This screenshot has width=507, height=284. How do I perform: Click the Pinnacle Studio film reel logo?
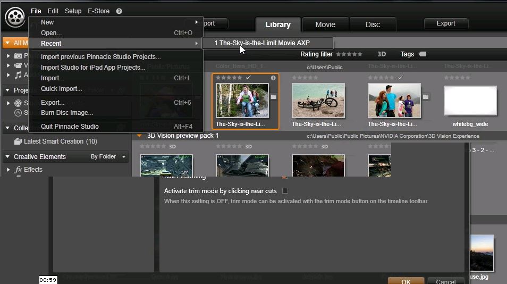[15, 17]
